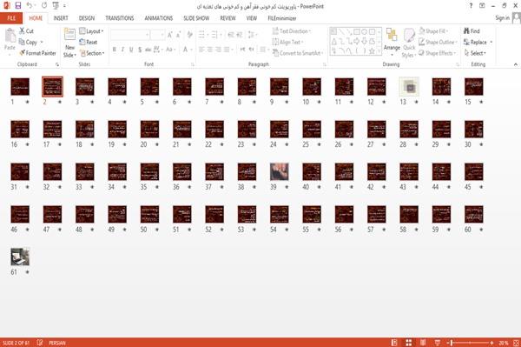This screenshot has height=347, width=521.
Task: Open the Text Direction dropdown
Action: [x=292, y=31]
